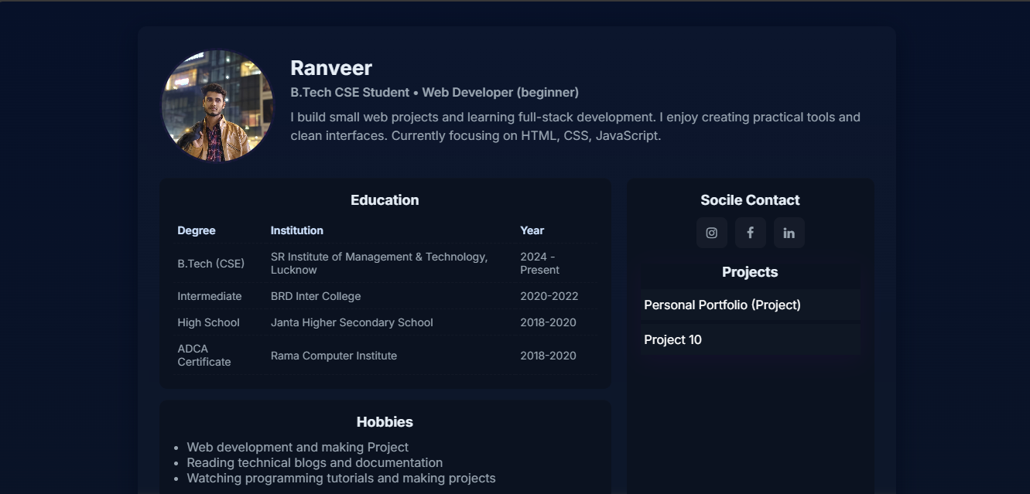
Task: Click the Institution column header
Action: [297, 230]
